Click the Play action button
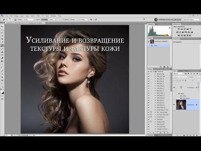Screen dimensions: 201x151 tap(157, 133)
